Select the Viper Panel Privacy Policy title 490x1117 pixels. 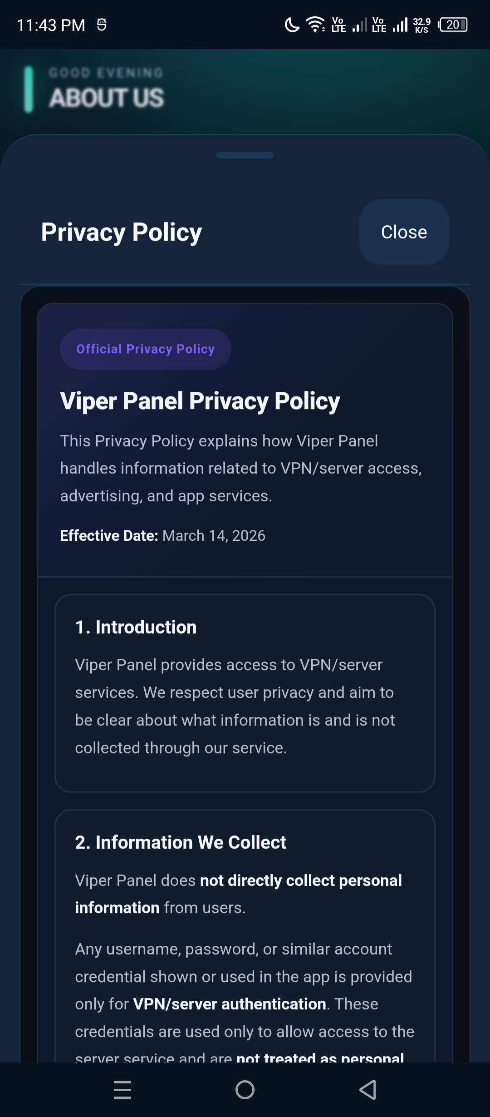[x=200, y=401]
